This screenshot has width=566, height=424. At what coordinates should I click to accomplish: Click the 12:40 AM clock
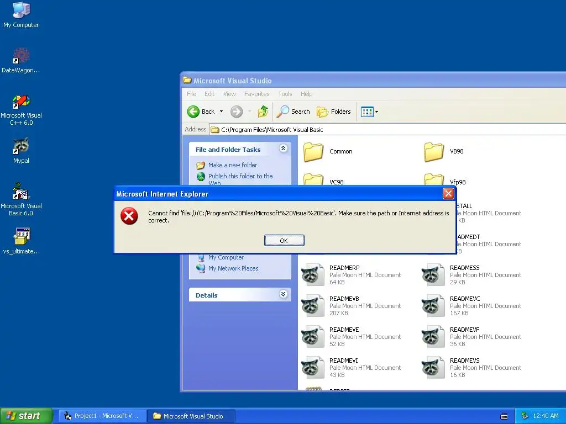tap(546, 416)
